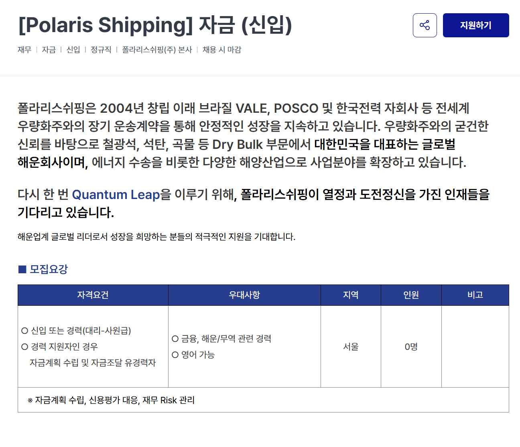
Task: Click the share icon button
Action: (x=425, y=25)
